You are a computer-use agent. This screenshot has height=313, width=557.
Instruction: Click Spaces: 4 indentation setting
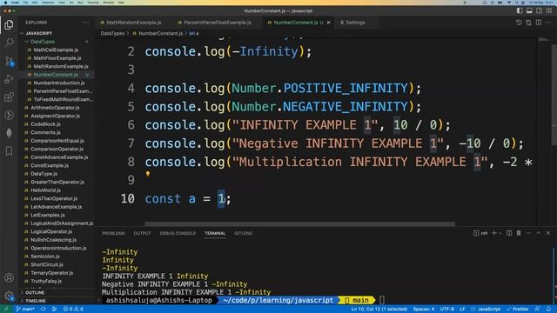(x=424, y=310)
